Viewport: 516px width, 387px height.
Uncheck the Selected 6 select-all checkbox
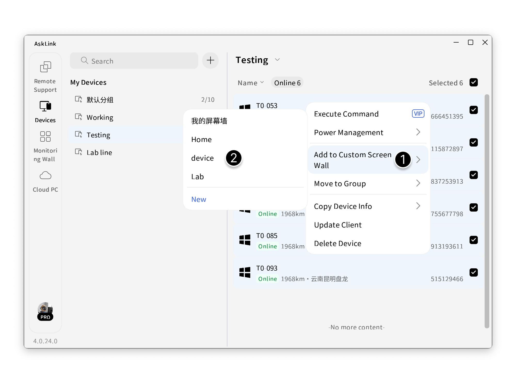pyautogui.click(x=473, y=83)
